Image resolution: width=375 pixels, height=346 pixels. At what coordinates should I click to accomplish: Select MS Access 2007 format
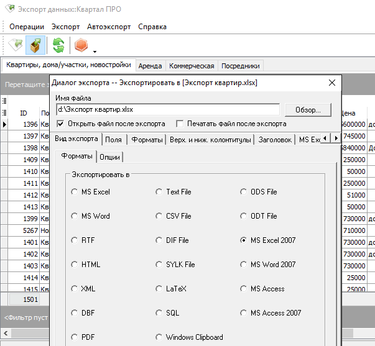click(x=244, y=313)
